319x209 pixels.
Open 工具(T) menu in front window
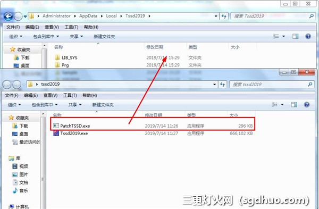point(70,95)
